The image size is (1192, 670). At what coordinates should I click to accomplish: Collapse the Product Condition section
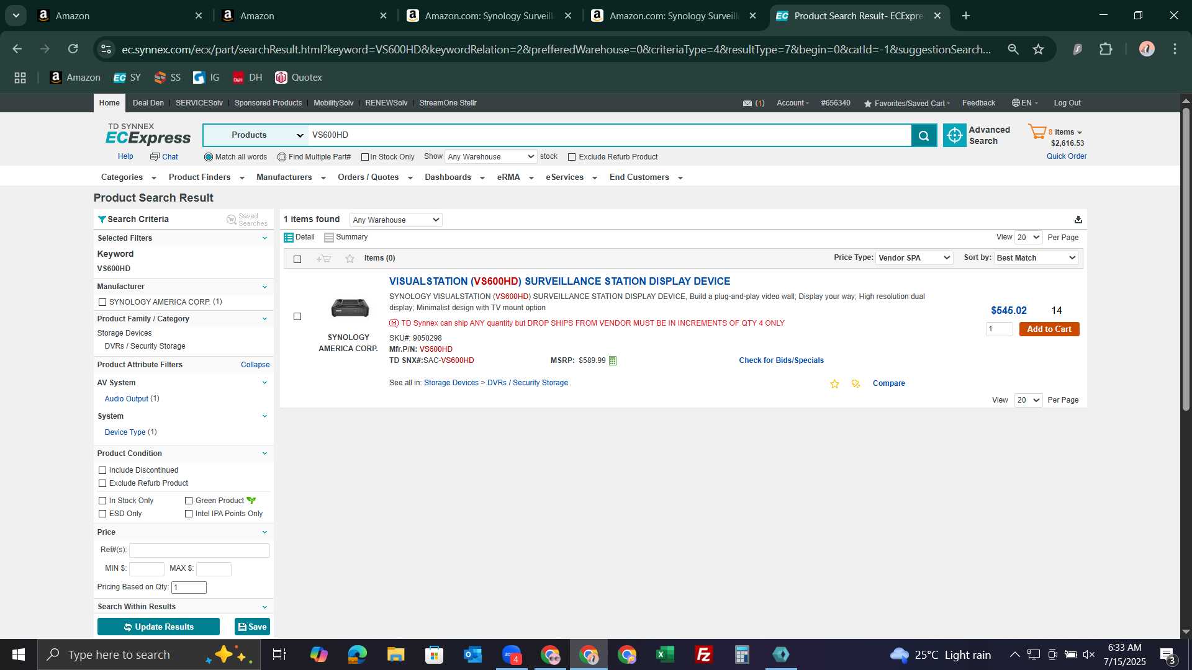tap(264, 453)
